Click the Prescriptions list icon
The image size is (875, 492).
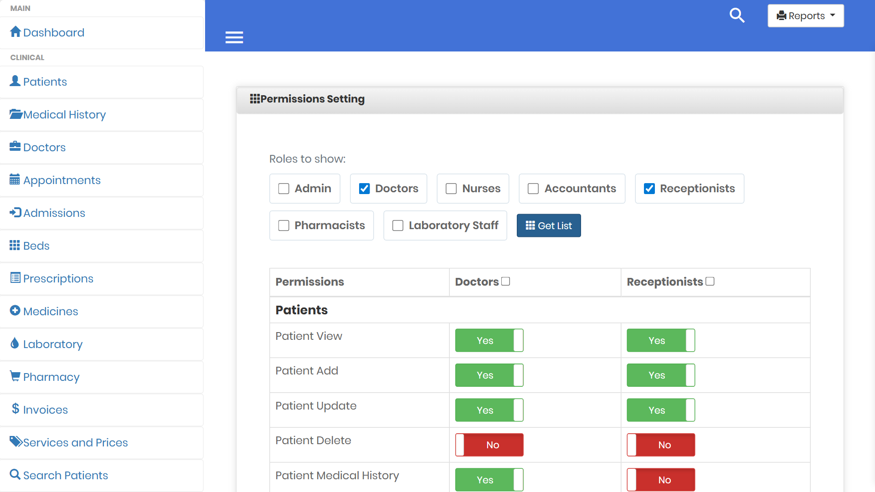[x=15, y=278]
